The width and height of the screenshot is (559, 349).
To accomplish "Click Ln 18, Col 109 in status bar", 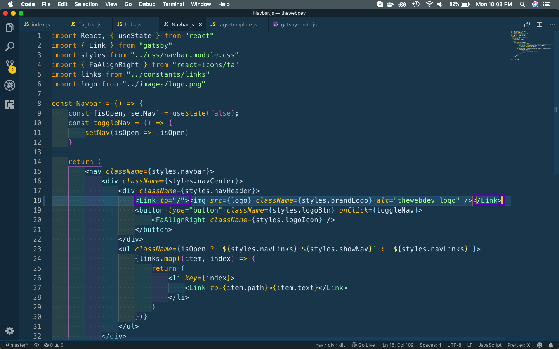I will pos(398,345).
